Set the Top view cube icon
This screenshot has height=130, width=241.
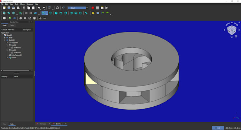tap(61, 13)
